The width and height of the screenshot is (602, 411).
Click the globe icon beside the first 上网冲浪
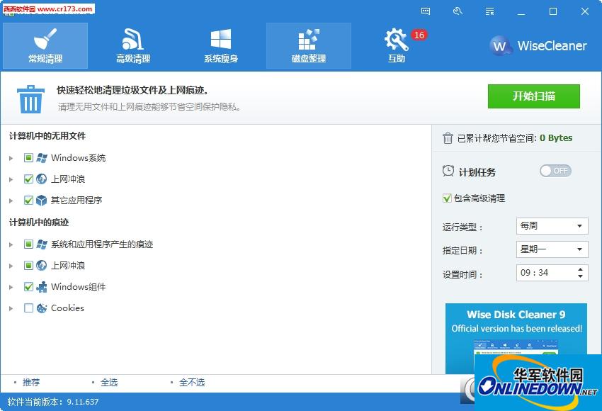(x=42, y=179)
